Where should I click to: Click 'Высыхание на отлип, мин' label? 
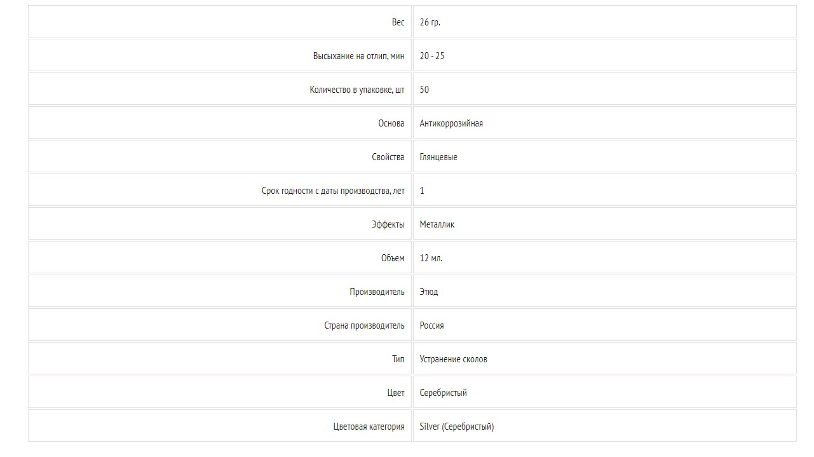[358, 56]
